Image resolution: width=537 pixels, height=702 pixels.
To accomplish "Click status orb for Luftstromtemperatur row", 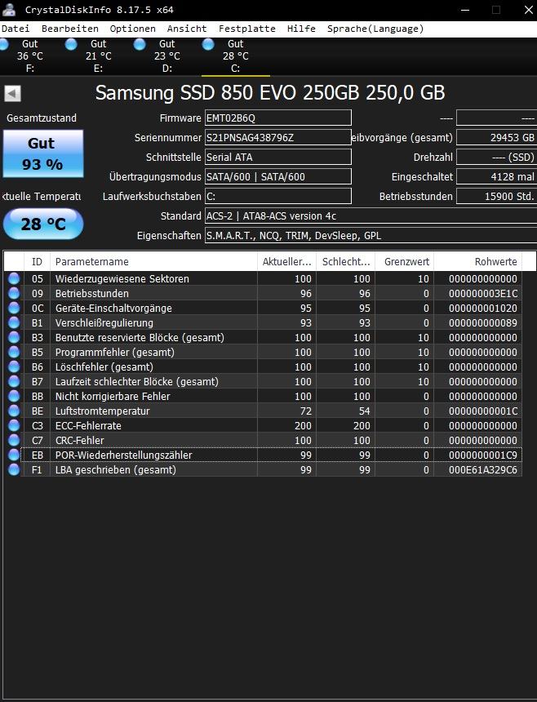I will [x=14, y=411].
